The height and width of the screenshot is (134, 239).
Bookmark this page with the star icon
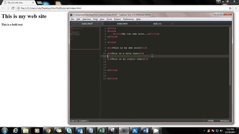coord(230,8)
